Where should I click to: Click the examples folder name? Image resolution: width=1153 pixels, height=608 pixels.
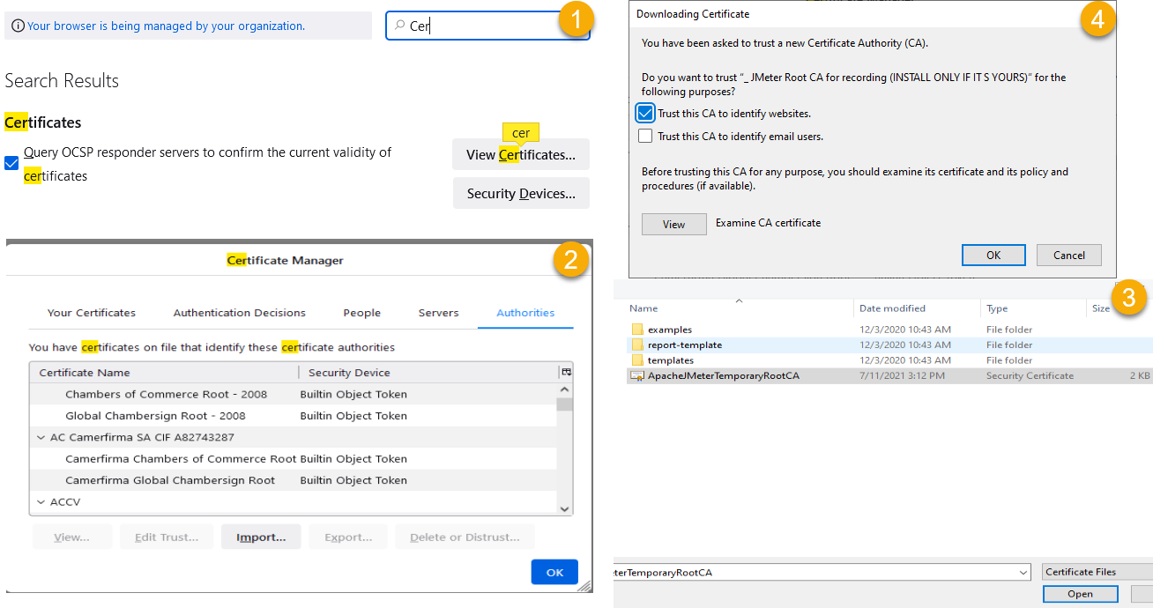(670, 330)
